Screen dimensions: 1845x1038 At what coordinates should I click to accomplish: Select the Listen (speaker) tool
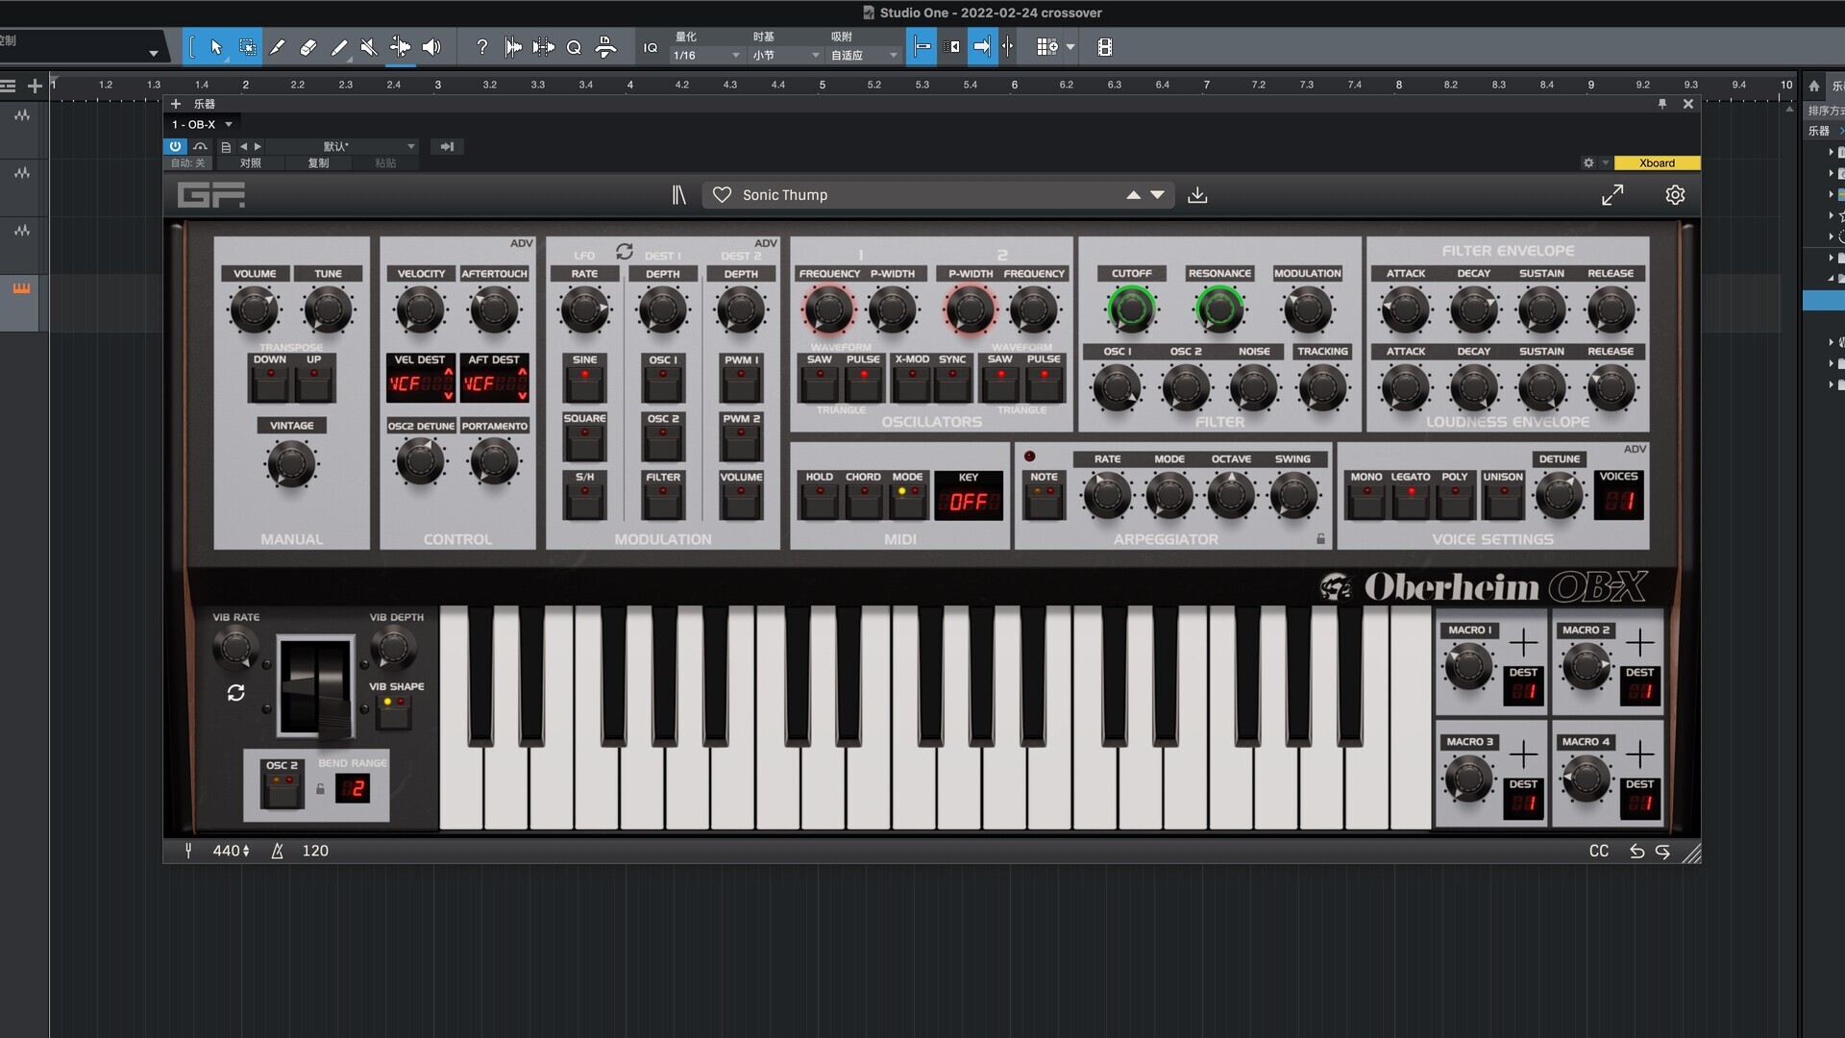(431, 47)
